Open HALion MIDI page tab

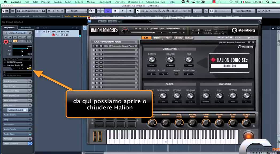[x=157, y=38]
